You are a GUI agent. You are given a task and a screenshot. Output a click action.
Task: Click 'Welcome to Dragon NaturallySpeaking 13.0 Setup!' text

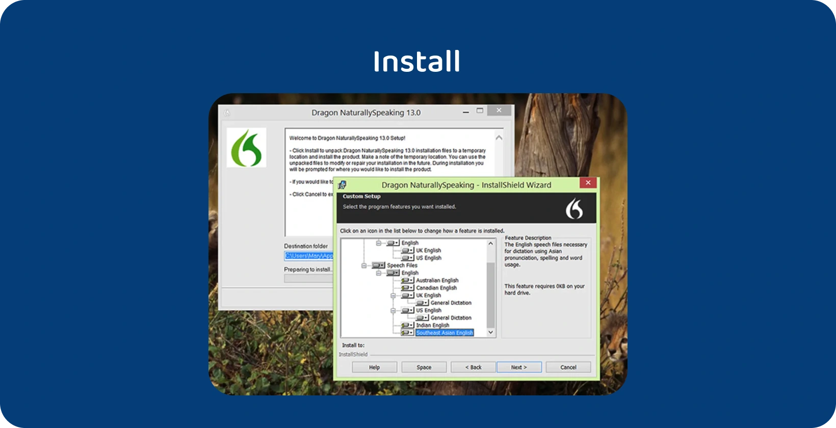(x=347, y=138)
